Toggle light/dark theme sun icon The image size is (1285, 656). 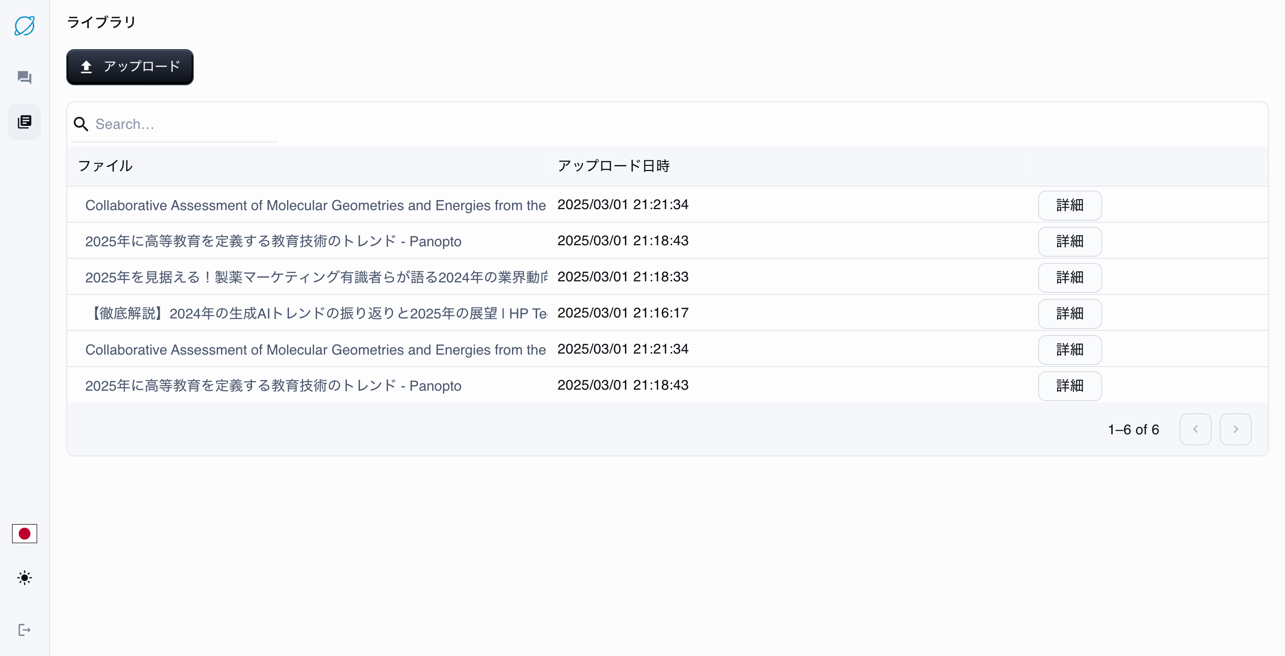(x=24, y=578)
